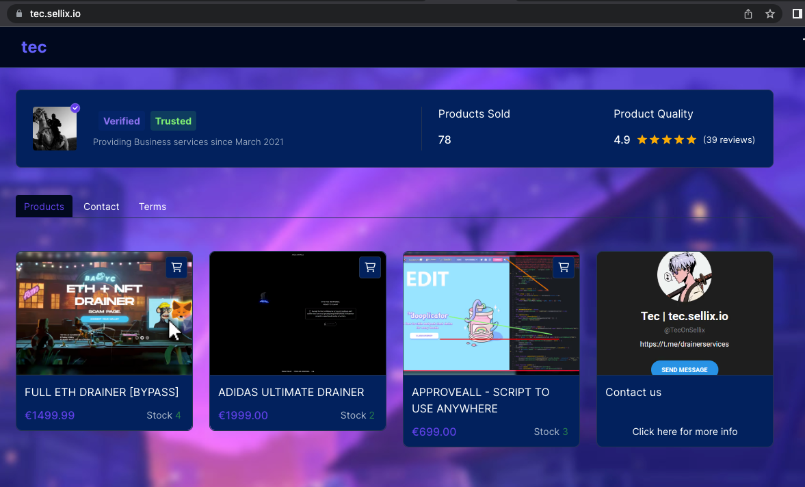
Task: Click the seller avatar image
Action: click(x=55, y=129)
